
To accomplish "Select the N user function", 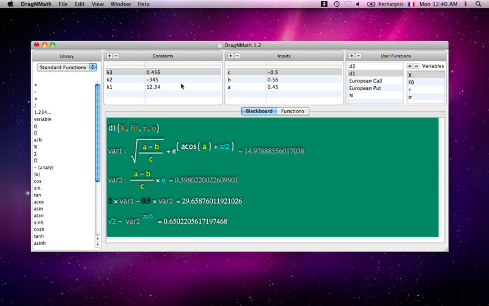I will [375, 95].
